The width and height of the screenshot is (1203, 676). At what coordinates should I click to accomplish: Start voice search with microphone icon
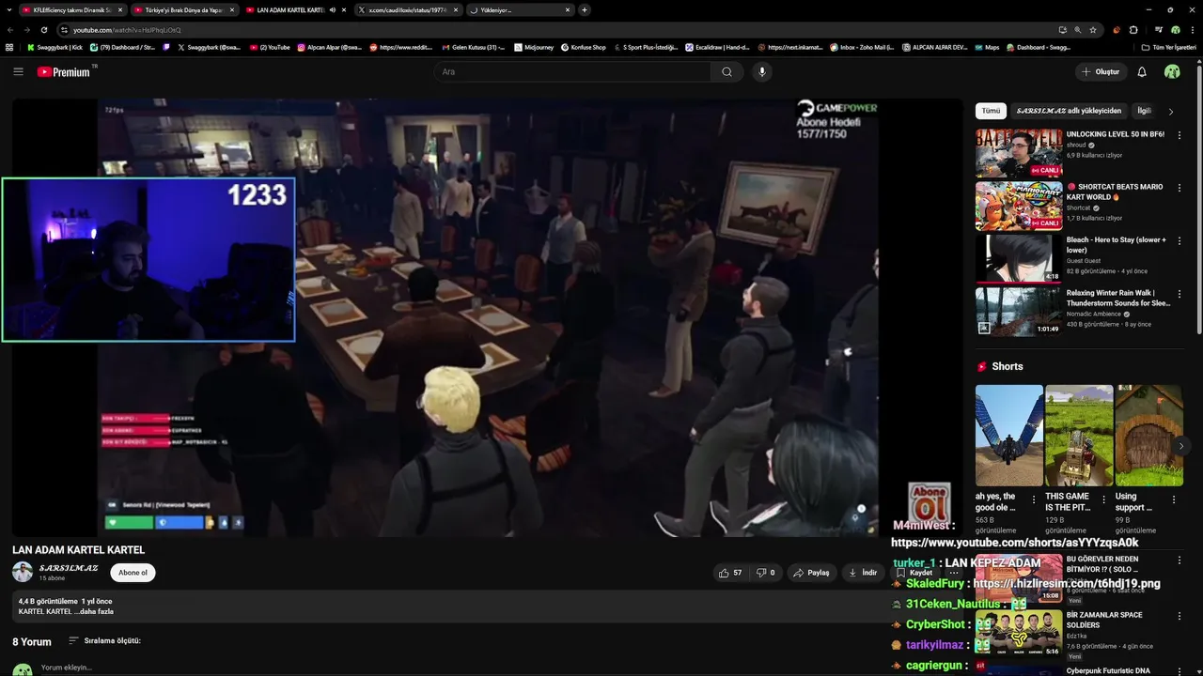click(x=762, y=71)
